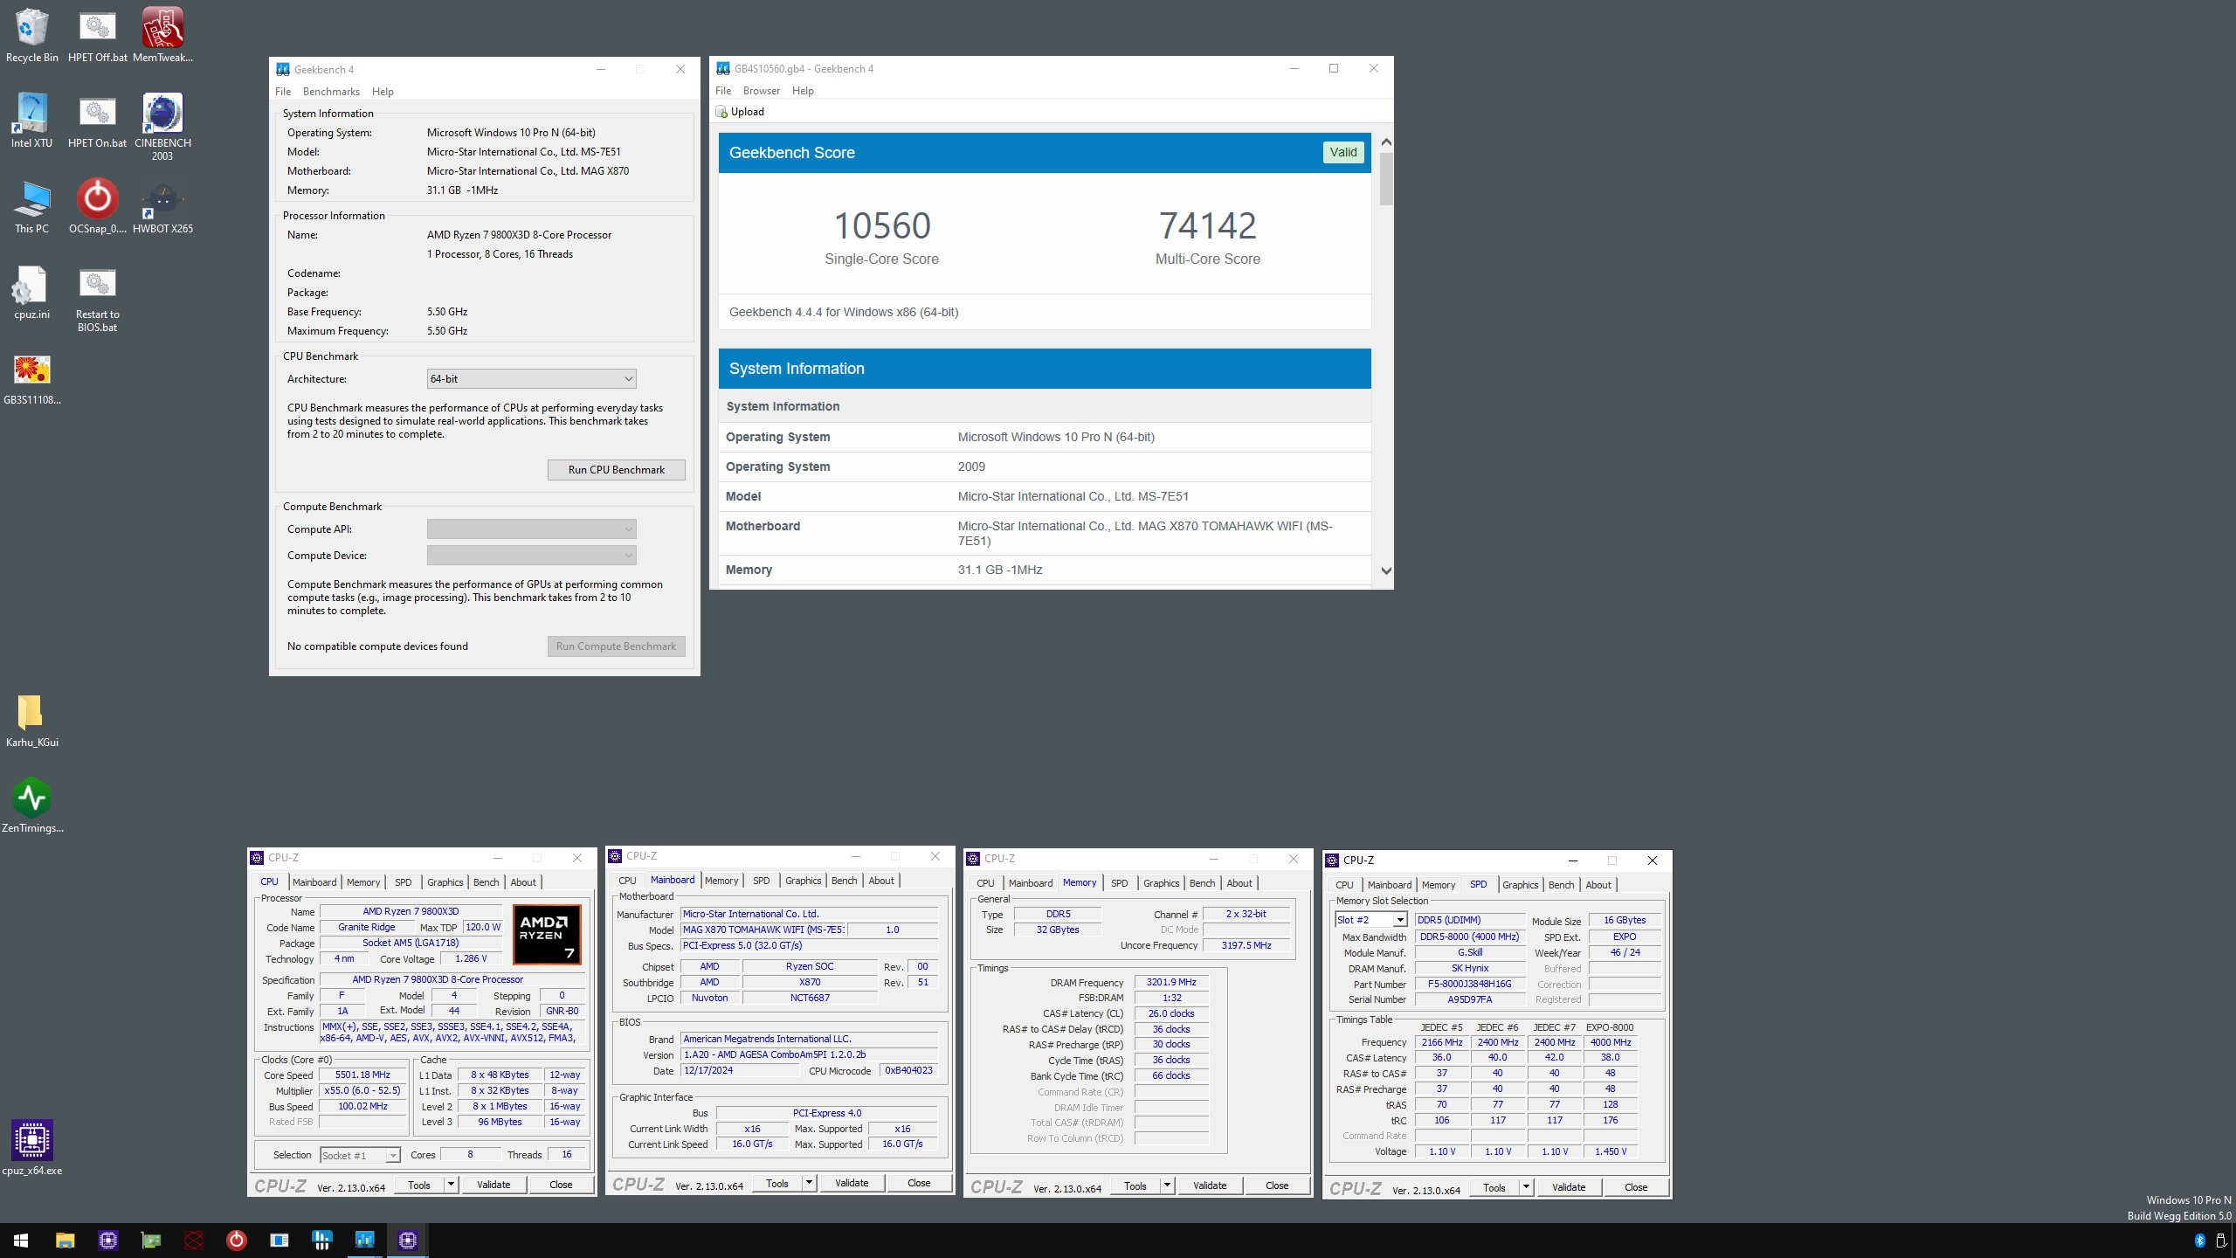Open Compute Device dropdown

point(531,555)
